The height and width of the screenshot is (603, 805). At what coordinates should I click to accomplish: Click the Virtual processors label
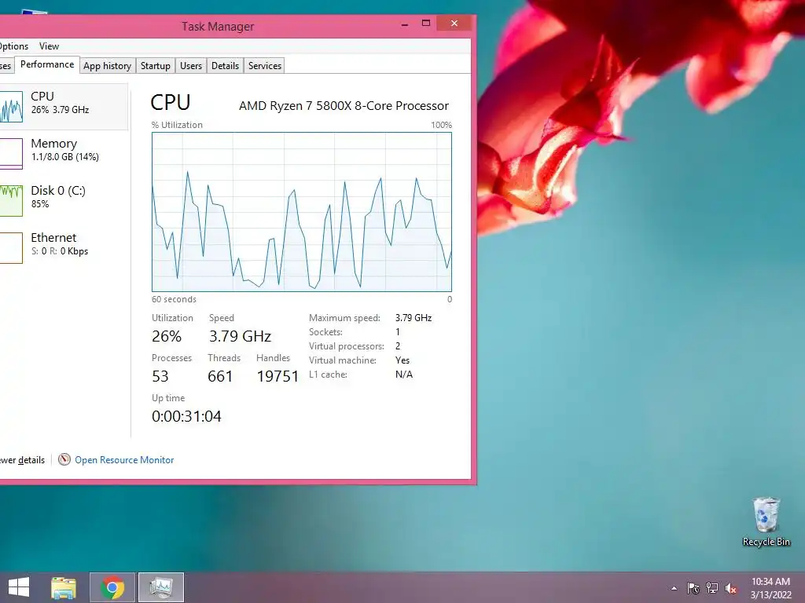(347, 346)
